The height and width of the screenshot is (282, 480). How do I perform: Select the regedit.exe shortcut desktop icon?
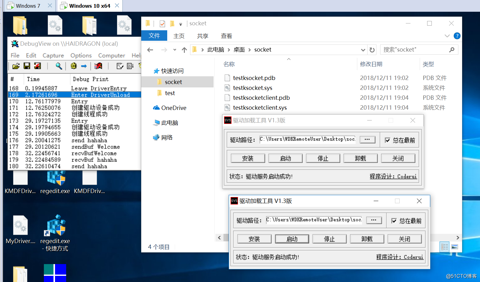click(x=55, y=233)
